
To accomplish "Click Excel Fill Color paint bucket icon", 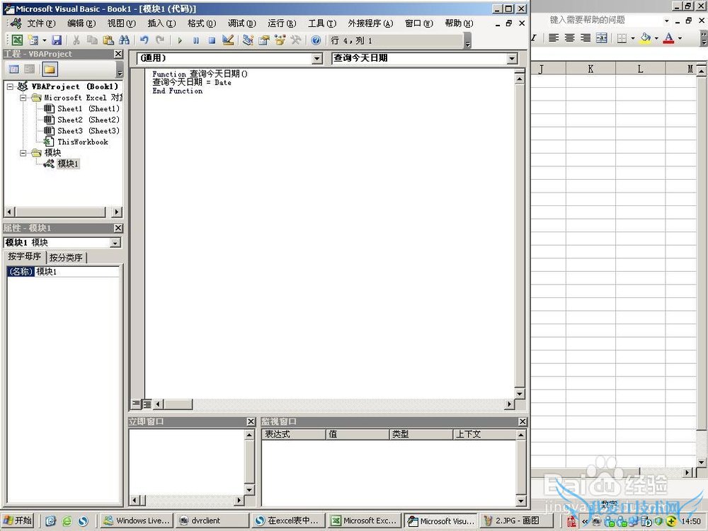I will point(645,38).
